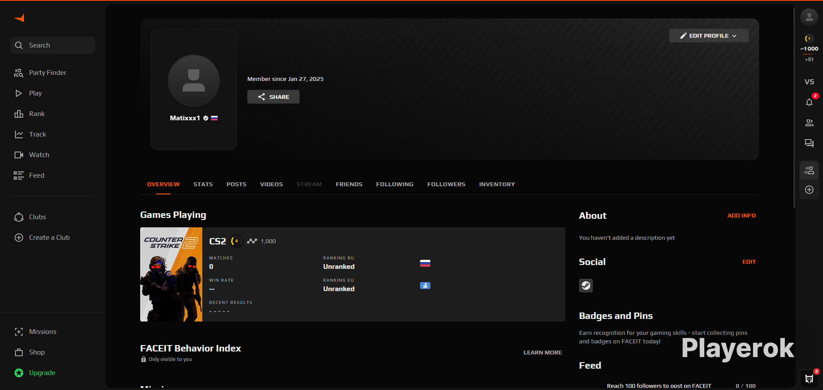Click the Counter-Strike 2 game thumbnail
The image size is (823, 390).
click(171, 274)
